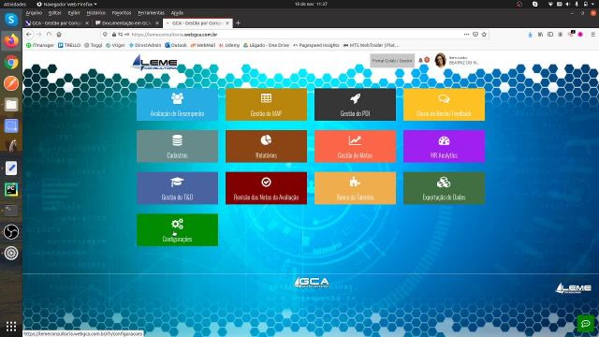
Task: Close the Documentação em GCA tab
Action: pos(157,22)
